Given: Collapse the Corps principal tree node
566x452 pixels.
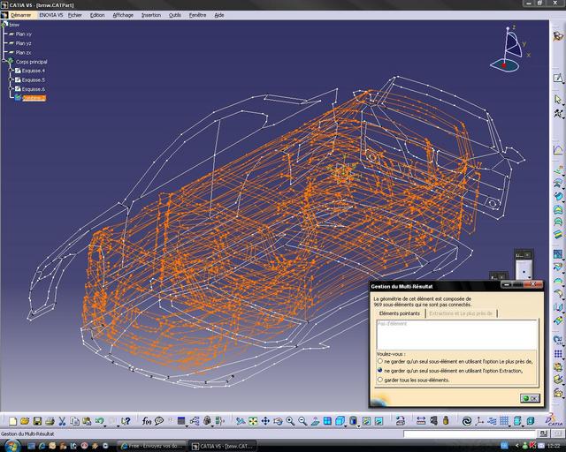Looking at the screenshot, I should tap(4, 62).
